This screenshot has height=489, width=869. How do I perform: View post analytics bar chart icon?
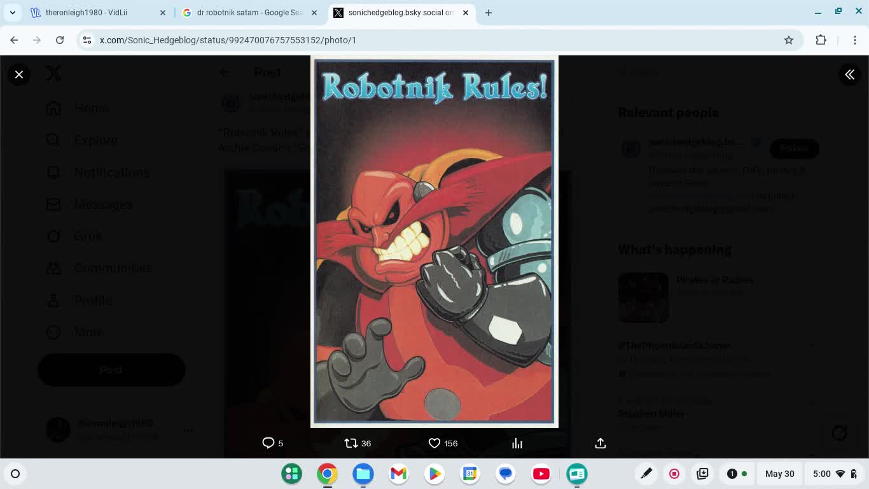(x=517, y=443)
